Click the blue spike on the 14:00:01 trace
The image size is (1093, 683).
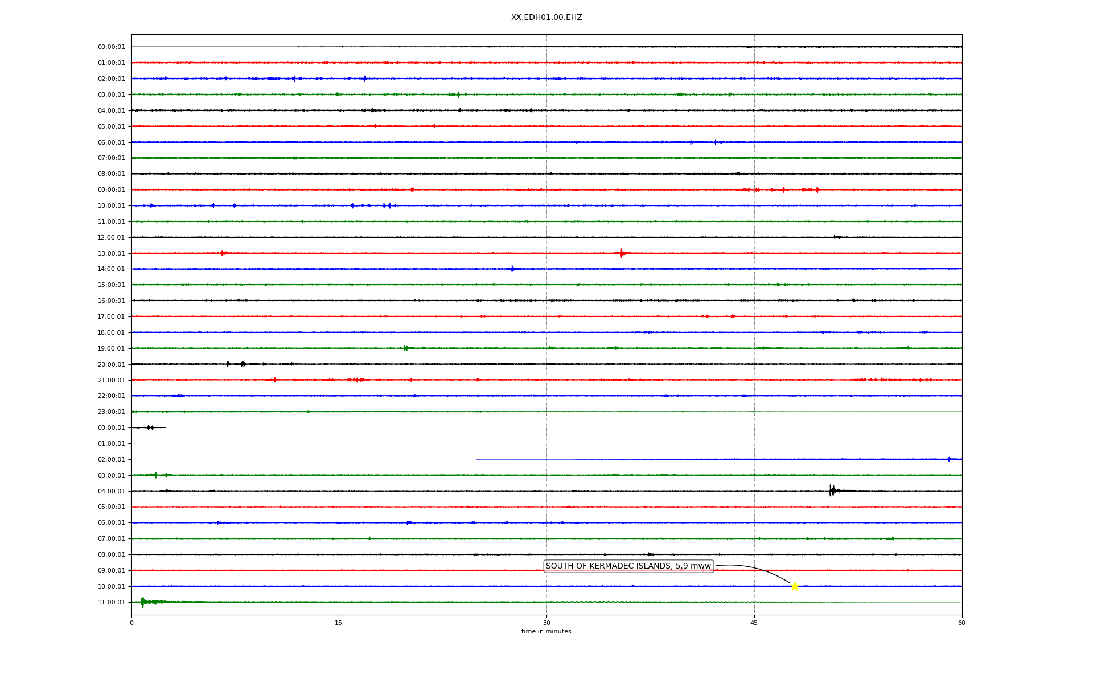pyautogui.click(x=512, y=269)
